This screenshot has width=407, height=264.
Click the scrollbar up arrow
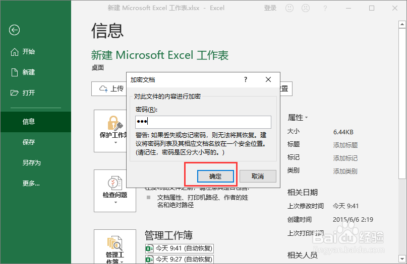402,25
